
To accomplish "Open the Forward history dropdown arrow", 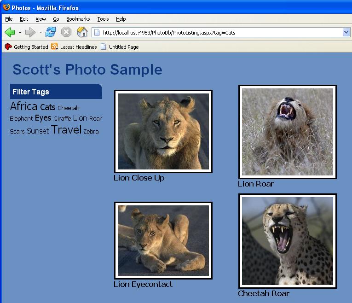I will coord(40,33).
